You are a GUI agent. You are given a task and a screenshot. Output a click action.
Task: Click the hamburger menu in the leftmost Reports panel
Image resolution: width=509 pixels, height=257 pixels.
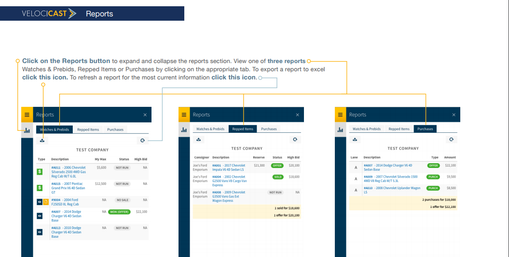point(27,115)
